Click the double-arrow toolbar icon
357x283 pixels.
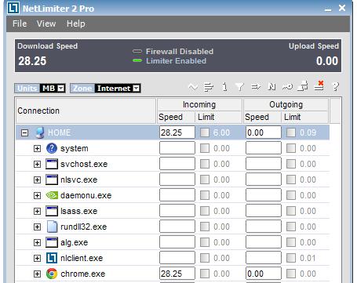(256, 86)
